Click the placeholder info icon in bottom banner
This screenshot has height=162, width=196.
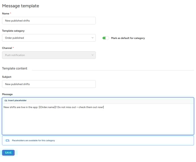8,140
